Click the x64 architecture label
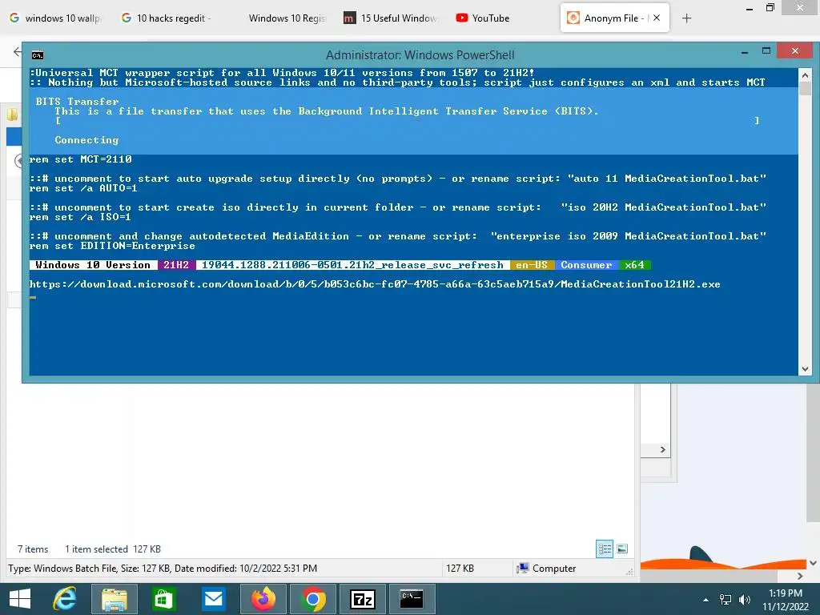Screen dimensions: 820x615 [x=634, y=264]
